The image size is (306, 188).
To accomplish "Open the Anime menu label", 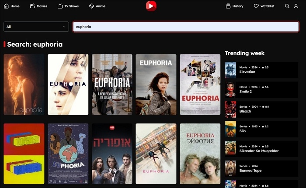I will [x=101, y=6].
